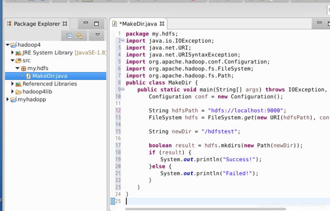The image size is (330, 211).
Task: Select the src source folder
Action: point(26,60)
